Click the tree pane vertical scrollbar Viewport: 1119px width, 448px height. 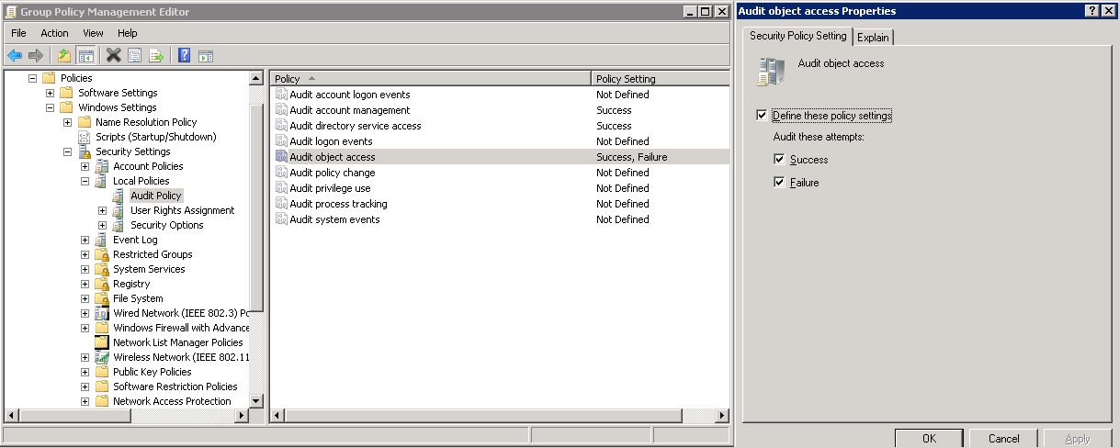pyautogui.click(x=256, y=240)
